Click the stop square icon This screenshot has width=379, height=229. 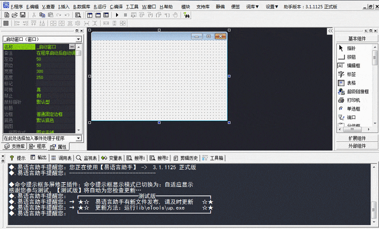point(125,15)
